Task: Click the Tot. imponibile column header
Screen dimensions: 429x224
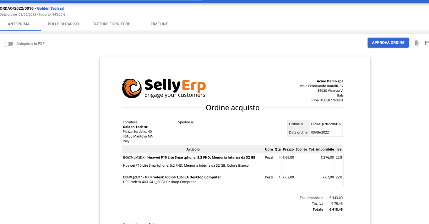Action: 321,149
